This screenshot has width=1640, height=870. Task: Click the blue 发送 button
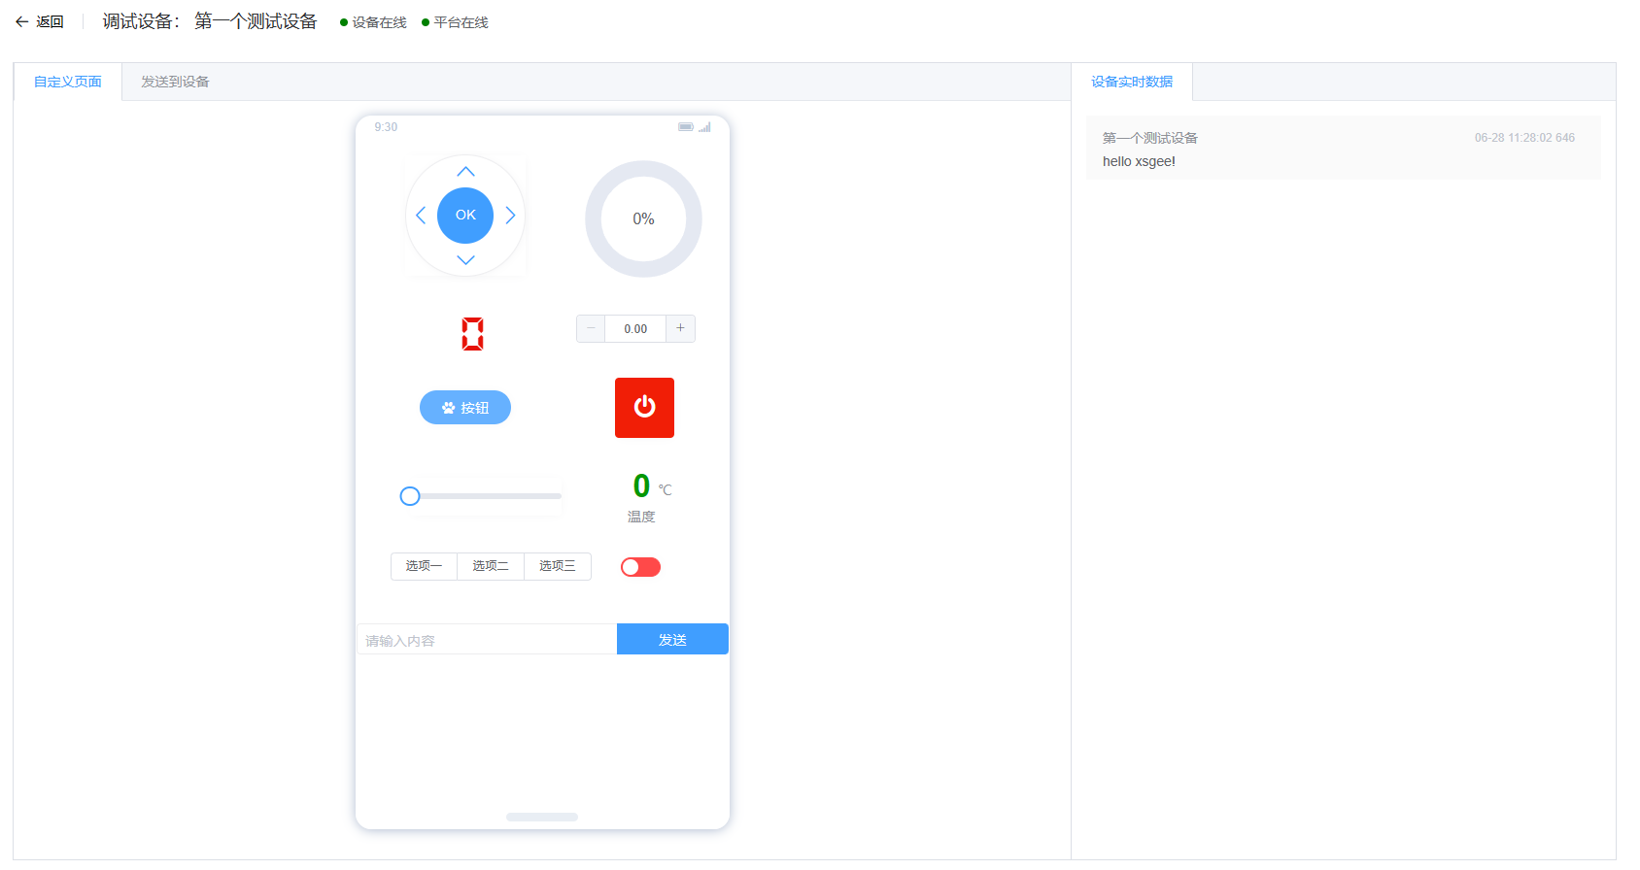click(672, 640)
